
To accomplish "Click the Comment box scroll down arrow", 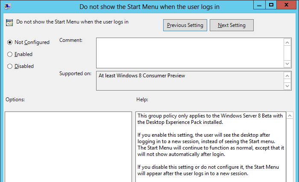I will [x=287, y=63].
